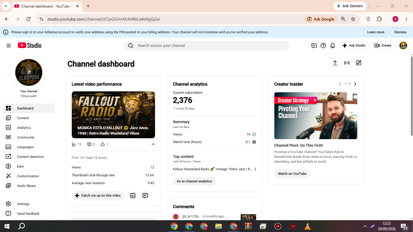Image resolution: width=413 pixels, height=232 pixels.
Task: Open VLC media player from taskbar
Action: tap(307, 226)
